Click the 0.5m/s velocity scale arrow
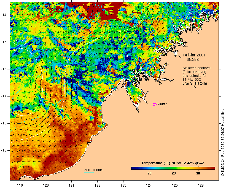Screen dimensions: 226x188 pyautogui.click(x=191, y=87)
